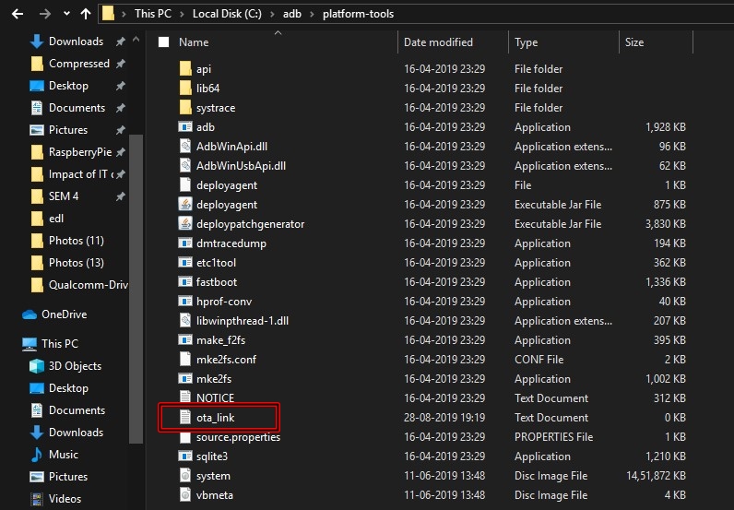
Task: Select make_f2fs application icon
Action: tap(186, 340)
